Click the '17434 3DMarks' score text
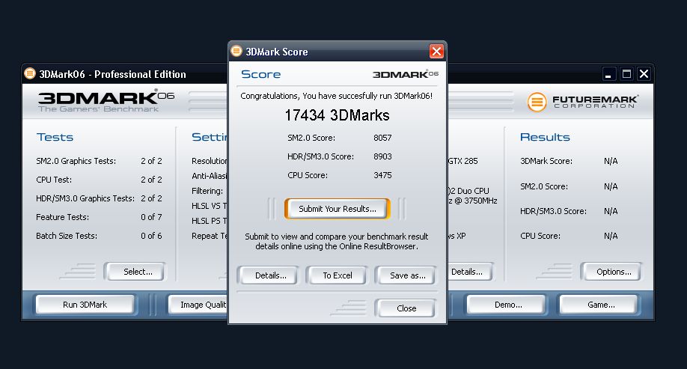The image size is (687, 369). click(x=337, y=115)
